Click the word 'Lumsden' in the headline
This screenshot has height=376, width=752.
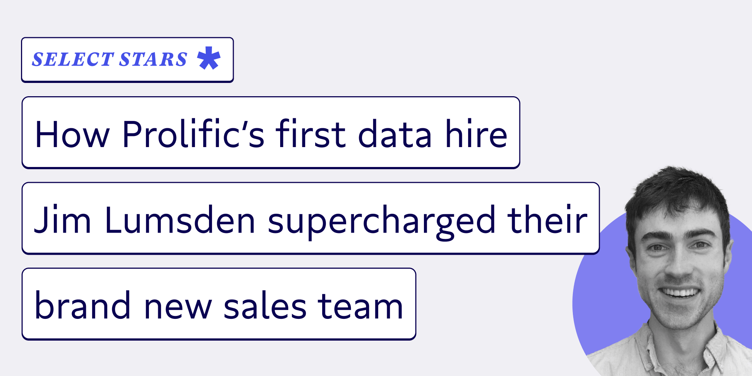point(180,220)
